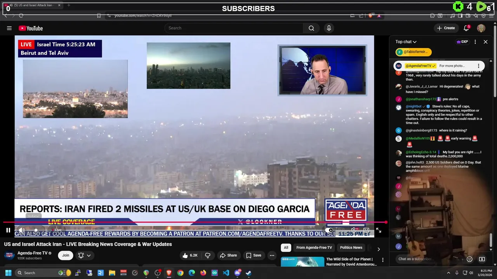
Task: Select the All filter chip
Action: click(x=286, y=248)
